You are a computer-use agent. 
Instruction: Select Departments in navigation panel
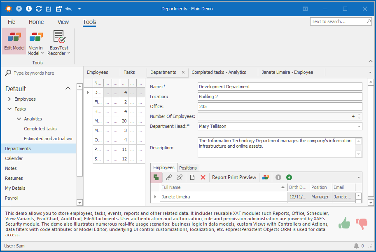point(39,148)
